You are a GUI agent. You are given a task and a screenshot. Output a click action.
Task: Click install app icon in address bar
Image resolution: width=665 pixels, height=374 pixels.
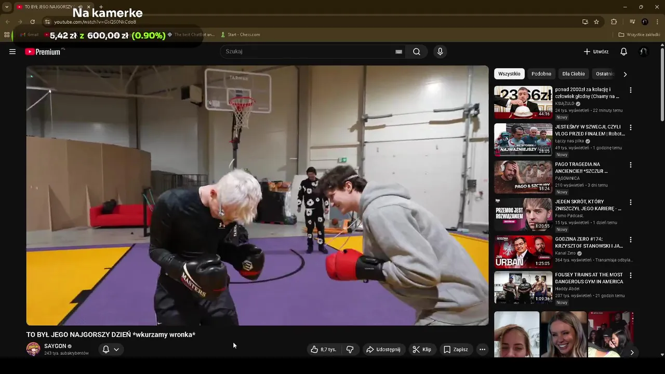pos(585,22)
